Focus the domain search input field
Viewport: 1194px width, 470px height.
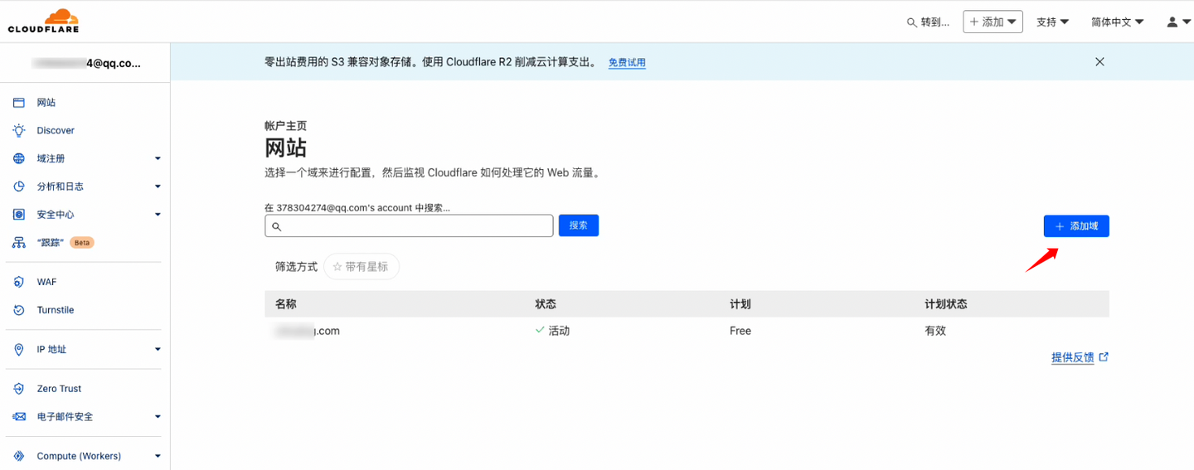click(409, 225)
